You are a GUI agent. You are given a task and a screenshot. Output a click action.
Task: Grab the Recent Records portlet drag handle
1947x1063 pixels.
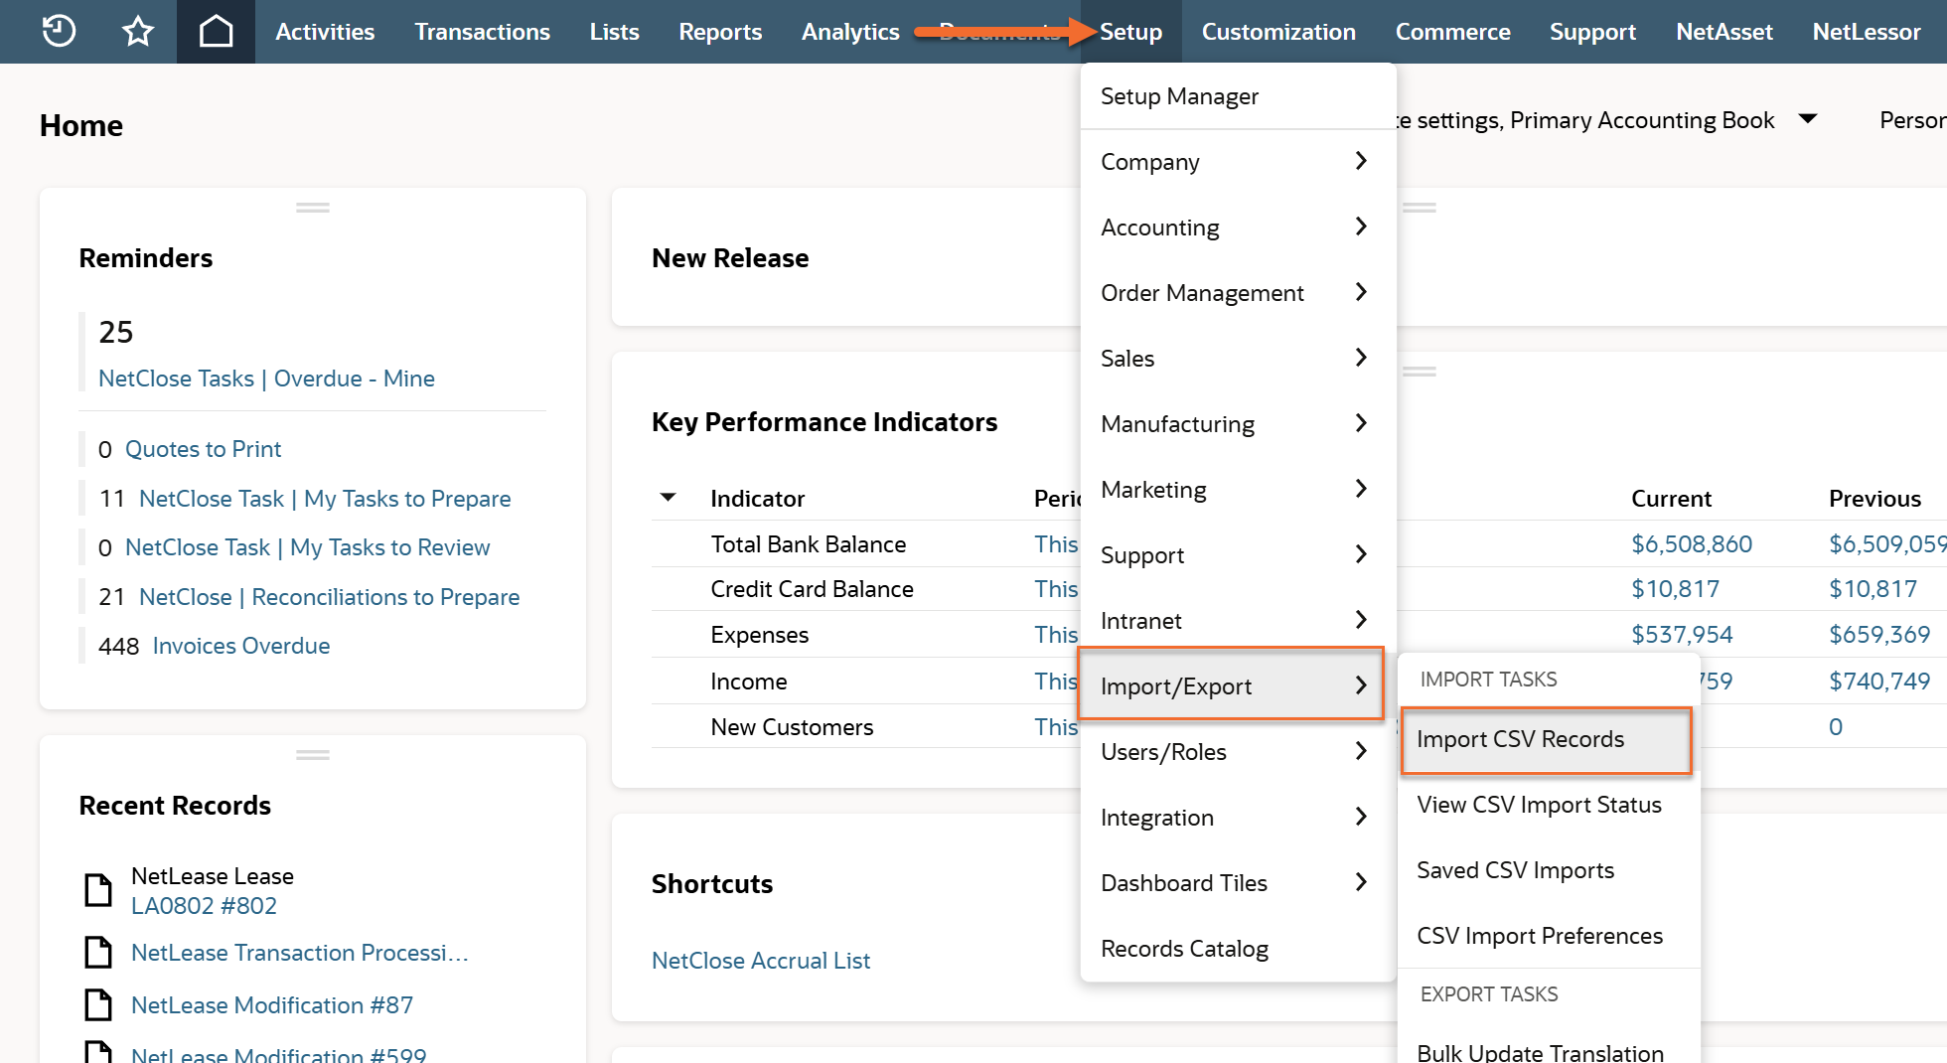(x=312, y=755)
